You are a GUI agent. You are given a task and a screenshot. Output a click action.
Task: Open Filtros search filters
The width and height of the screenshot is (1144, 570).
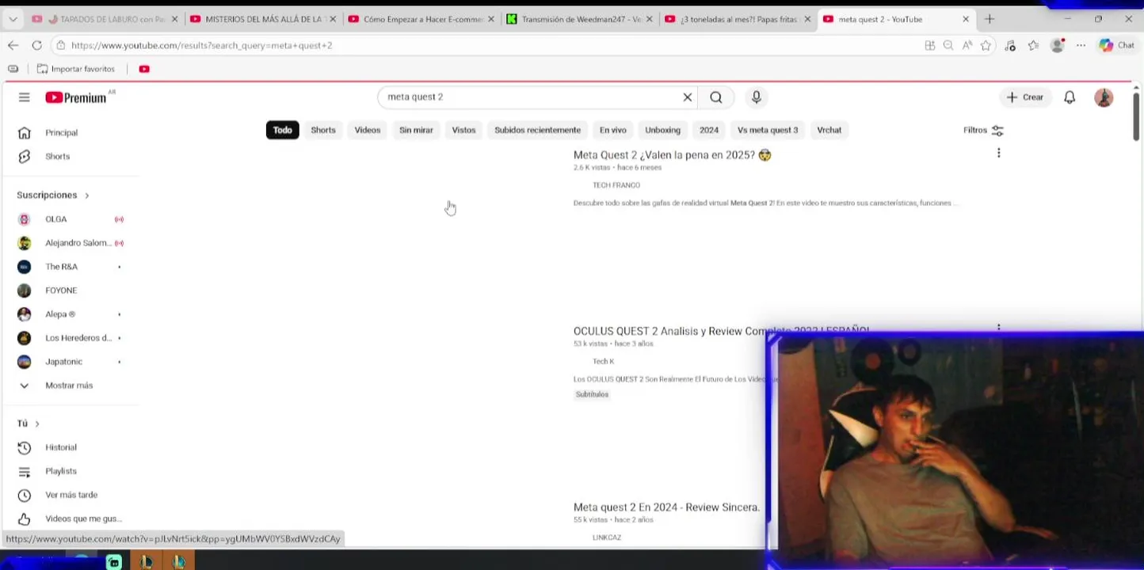tap(983, 130)
